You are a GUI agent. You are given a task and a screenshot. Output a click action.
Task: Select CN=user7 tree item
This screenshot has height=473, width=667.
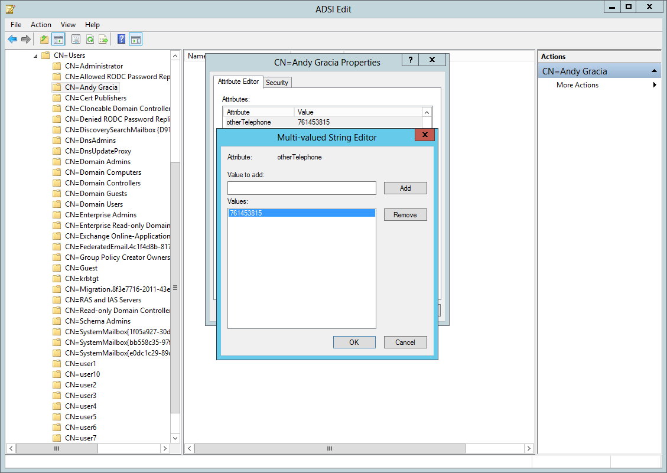coord(80,438)
